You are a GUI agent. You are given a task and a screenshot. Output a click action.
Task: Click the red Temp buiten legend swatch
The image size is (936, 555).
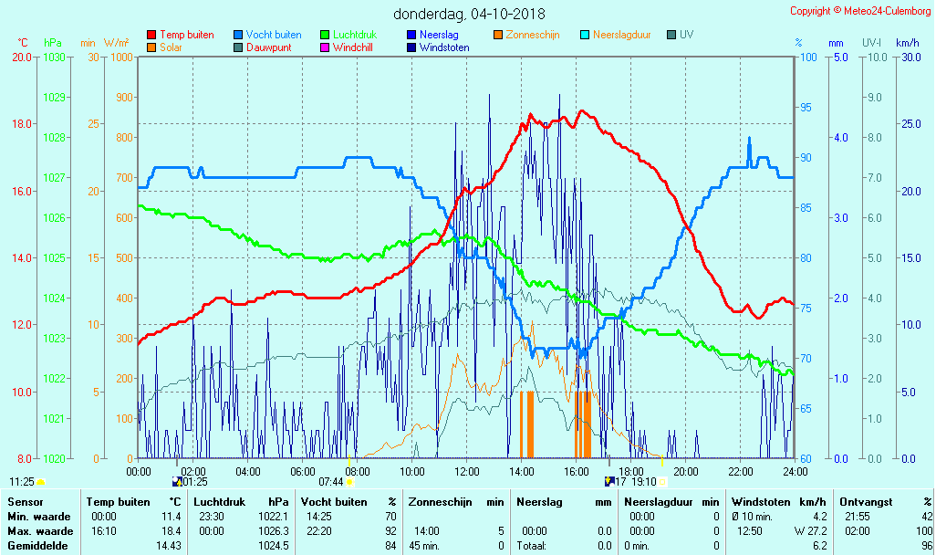coord(151,36)
